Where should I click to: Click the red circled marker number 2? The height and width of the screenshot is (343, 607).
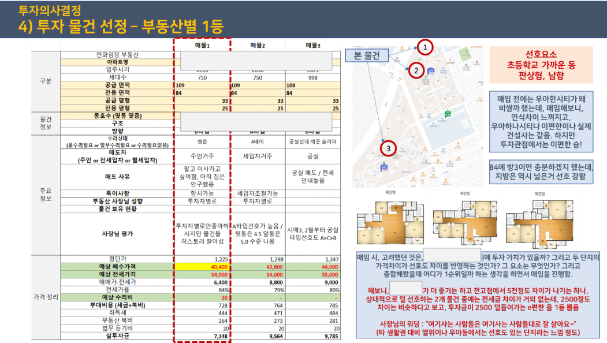click(x=416, y=71)
